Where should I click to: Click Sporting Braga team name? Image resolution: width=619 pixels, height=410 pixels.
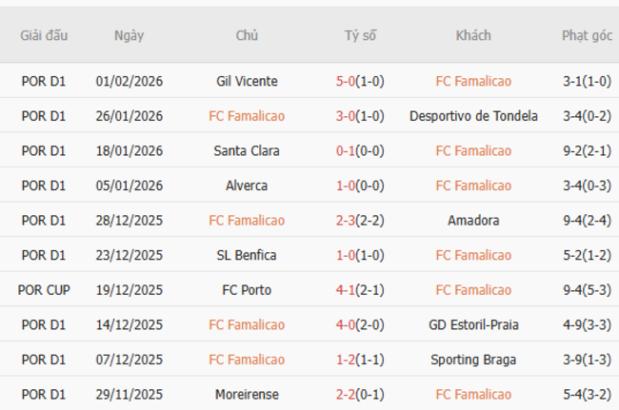click(473, 360)
